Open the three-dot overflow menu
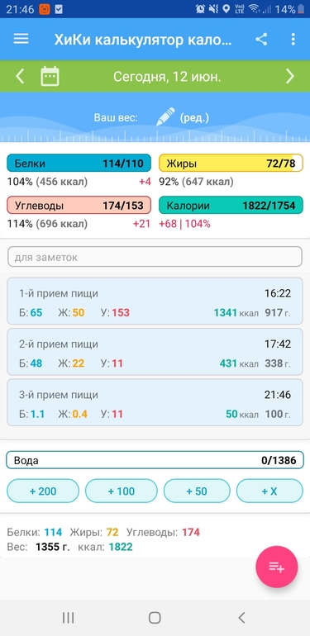 (293, 39)
